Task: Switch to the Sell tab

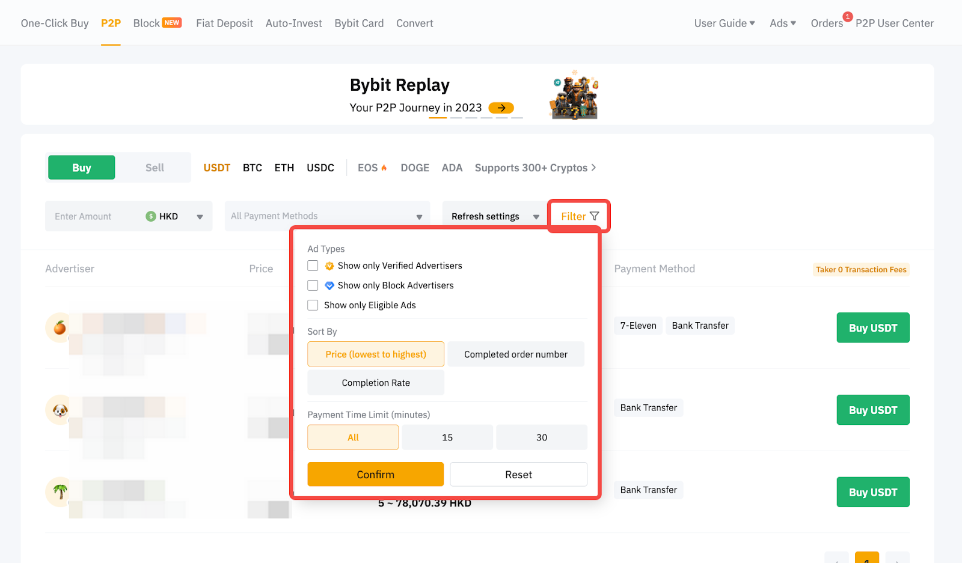Action: [155, 168]
